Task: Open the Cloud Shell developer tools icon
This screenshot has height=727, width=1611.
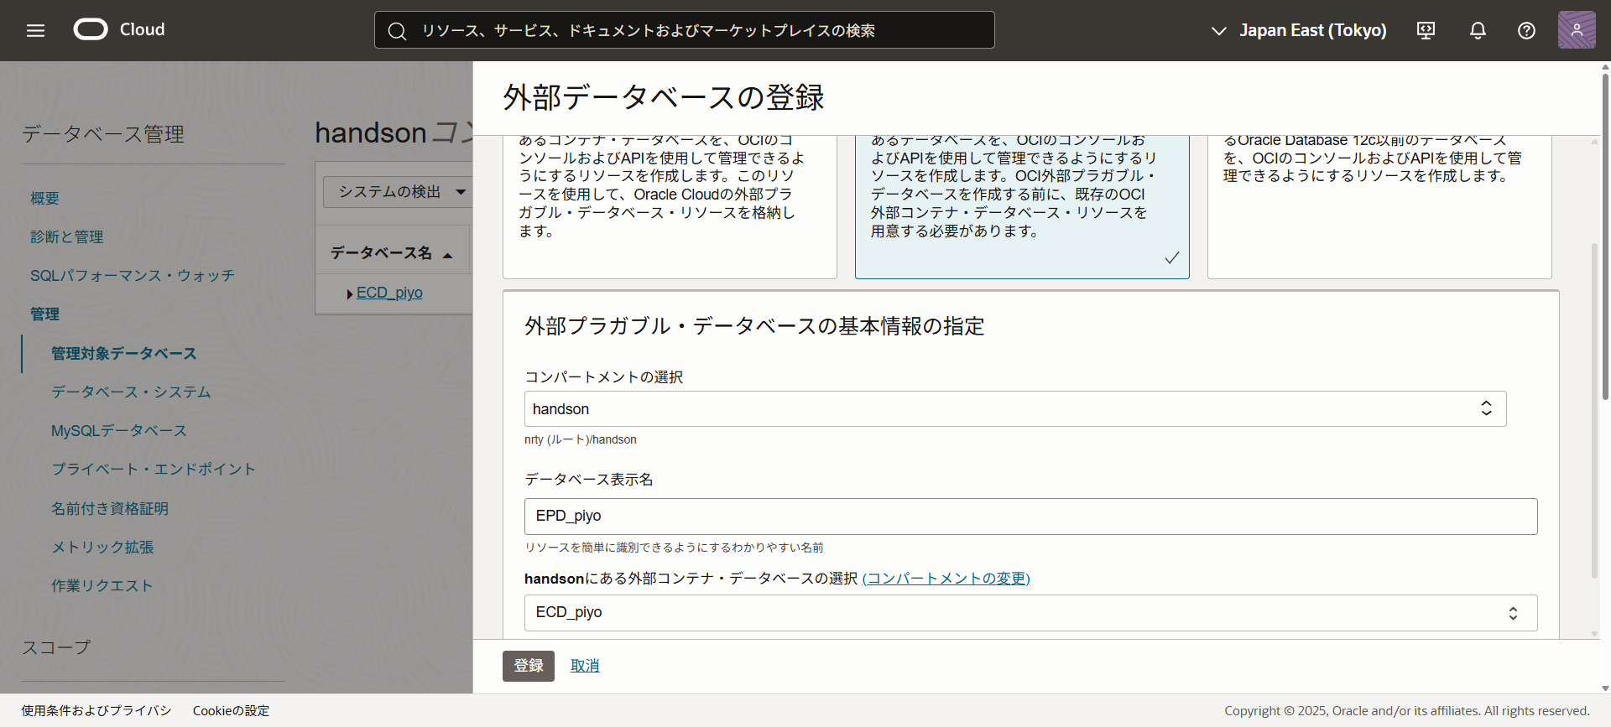Action: (1426, 30)
